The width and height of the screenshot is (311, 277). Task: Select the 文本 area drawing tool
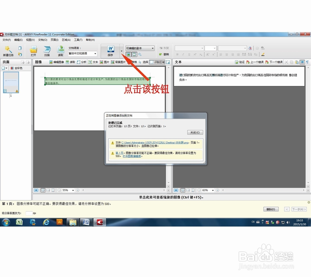tap(93, 62)
